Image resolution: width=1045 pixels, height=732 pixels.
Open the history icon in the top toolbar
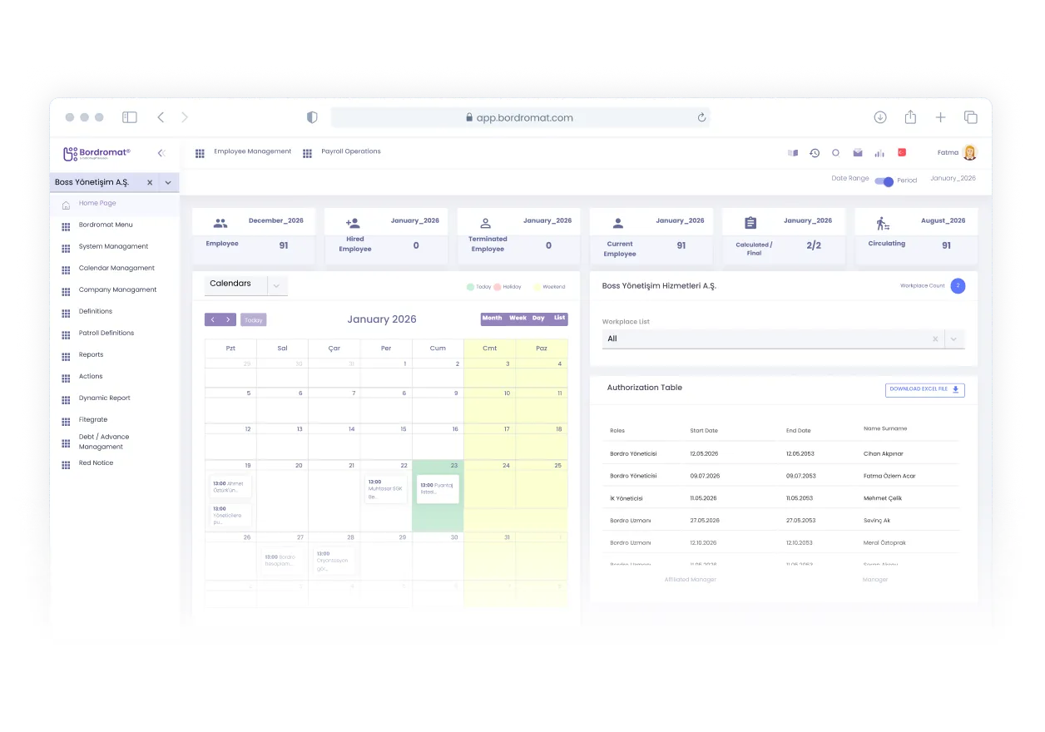[x=815, y=153]
